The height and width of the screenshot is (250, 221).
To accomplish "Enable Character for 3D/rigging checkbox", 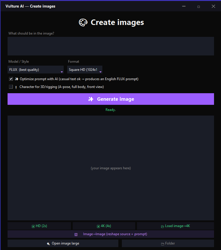I will click(x=11, y=87).
